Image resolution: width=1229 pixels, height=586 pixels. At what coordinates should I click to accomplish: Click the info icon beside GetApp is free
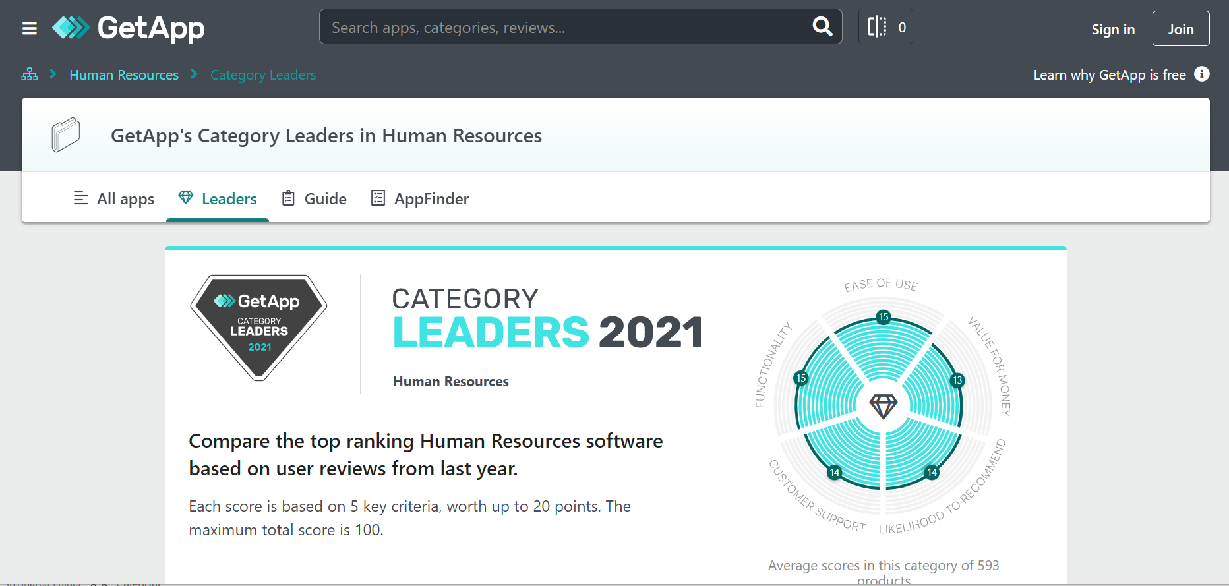click(x=1202, y=74)
